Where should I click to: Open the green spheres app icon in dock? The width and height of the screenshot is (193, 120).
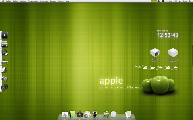tap(106, 114)
